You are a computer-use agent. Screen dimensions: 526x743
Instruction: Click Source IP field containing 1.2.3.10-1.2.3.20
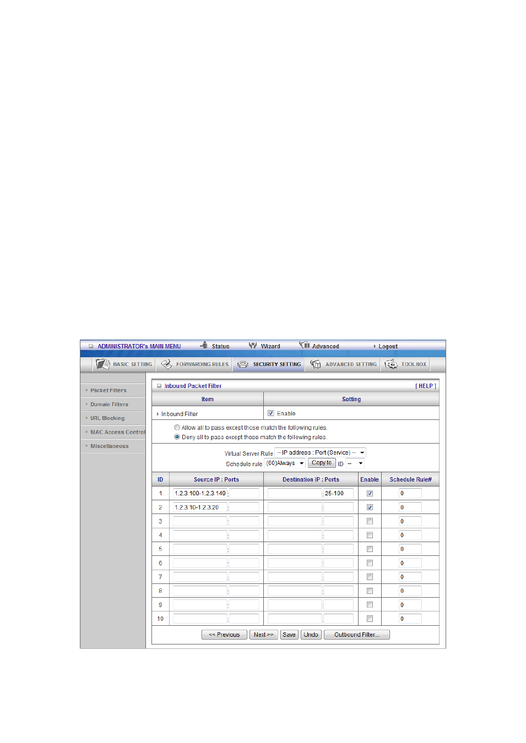point(200,507)
